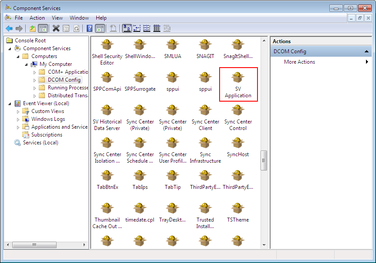Viewport: 376px width, 263px height.
Task: Click More Actions in Actions pane
Action: [299, 62]
